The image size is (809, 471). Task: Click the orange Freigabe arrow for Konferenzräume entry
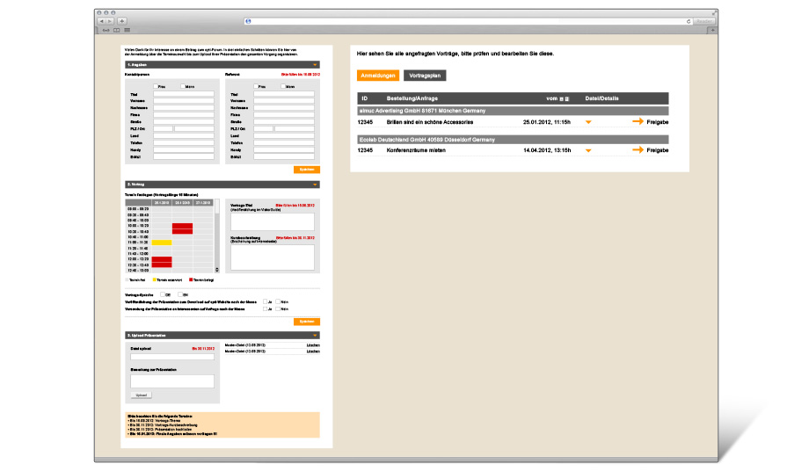tap(638, 150)
